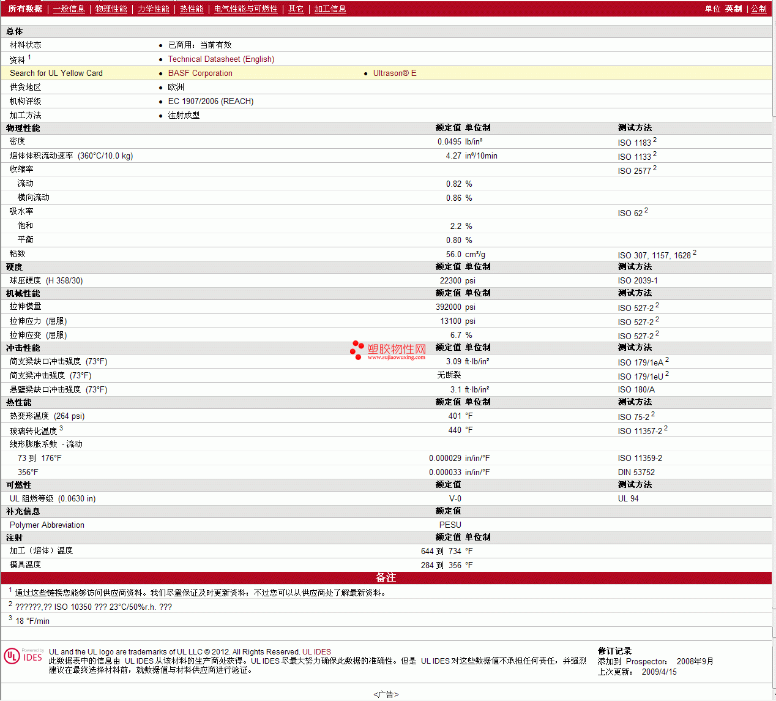Click the ISO 62 water absorption method
Screen dimensions: 776x701
pyautogui.click(x=630, y=212)
